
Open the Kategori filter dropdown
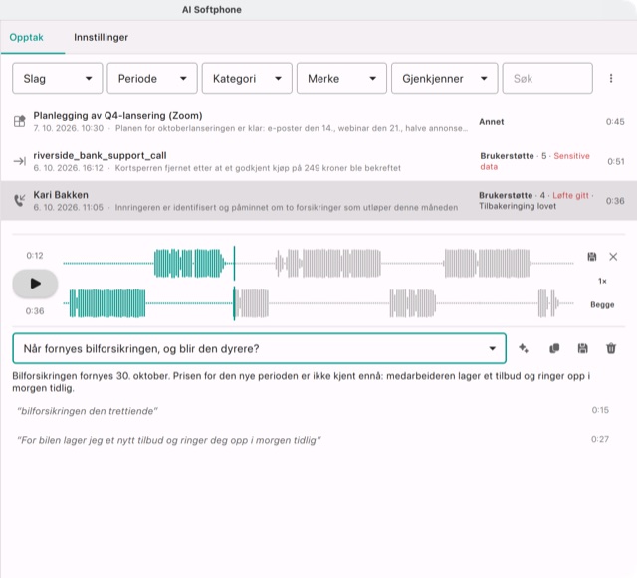coord(247,78)
